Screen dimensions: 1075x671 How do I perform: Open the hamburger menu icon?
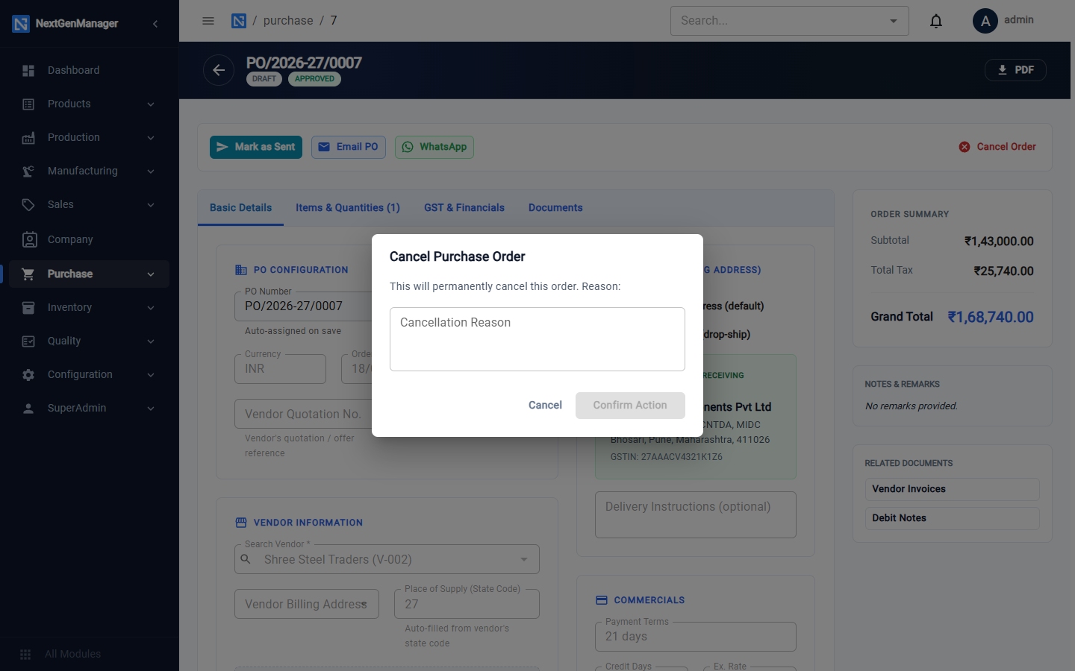208,21
